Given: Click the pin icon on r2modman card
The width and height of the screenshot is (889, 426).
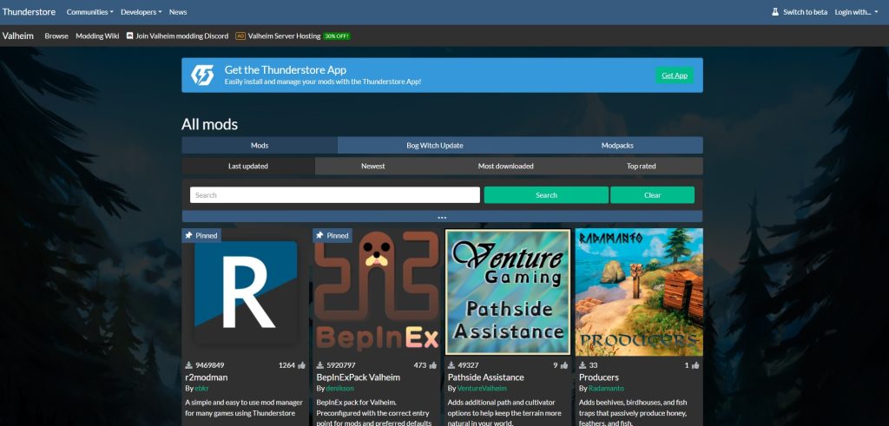Looking at the screenshot, I should click(x=188, y=235).
